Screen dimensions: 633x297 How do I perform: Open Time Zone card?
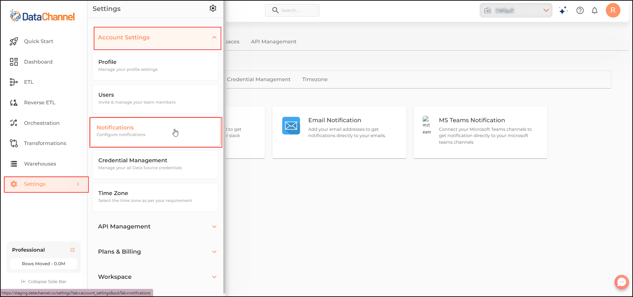point(155,197)
